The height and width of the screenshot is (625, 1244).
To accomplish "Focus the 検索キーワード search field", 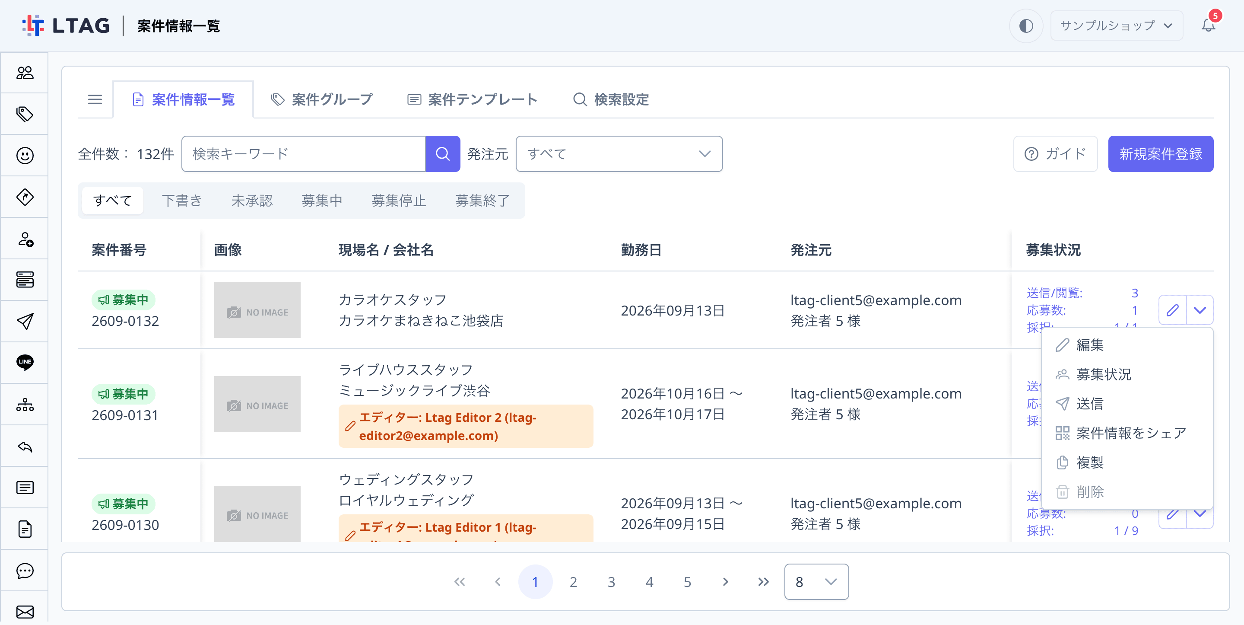I will (x=303, y=154).
